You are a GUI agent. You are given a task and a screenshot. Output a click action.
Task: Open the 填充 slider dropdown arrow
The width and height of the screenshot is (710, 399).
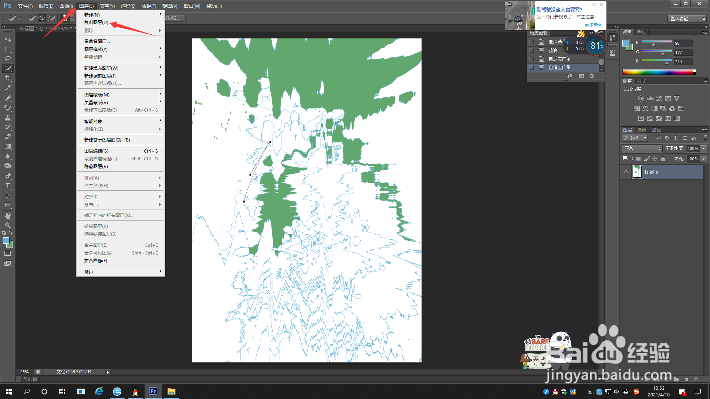click(704, 159)
